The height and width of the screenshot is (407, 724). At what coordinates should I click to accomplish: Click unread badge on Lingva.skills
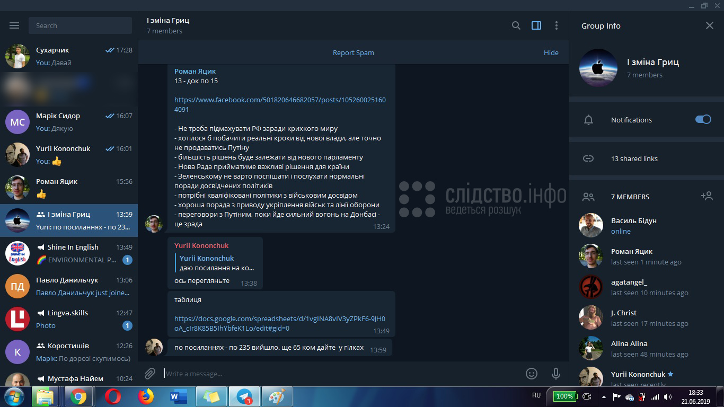(127, 325)
